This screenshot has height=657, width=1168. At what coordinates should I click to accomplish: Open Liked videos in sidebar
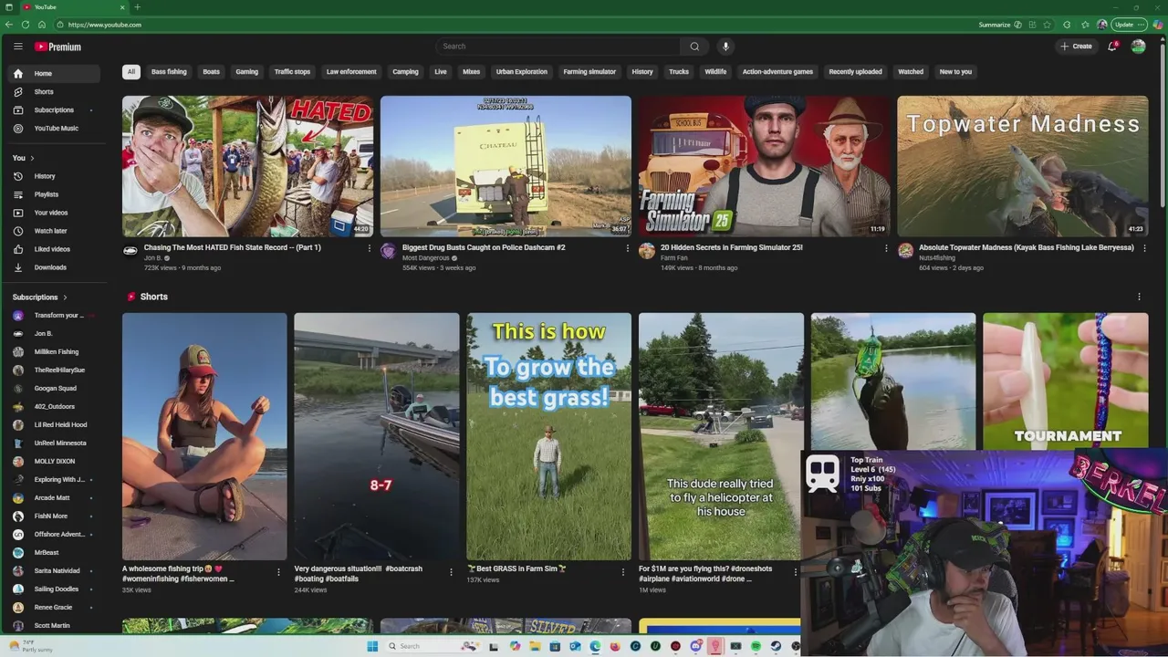pos(54,249)
